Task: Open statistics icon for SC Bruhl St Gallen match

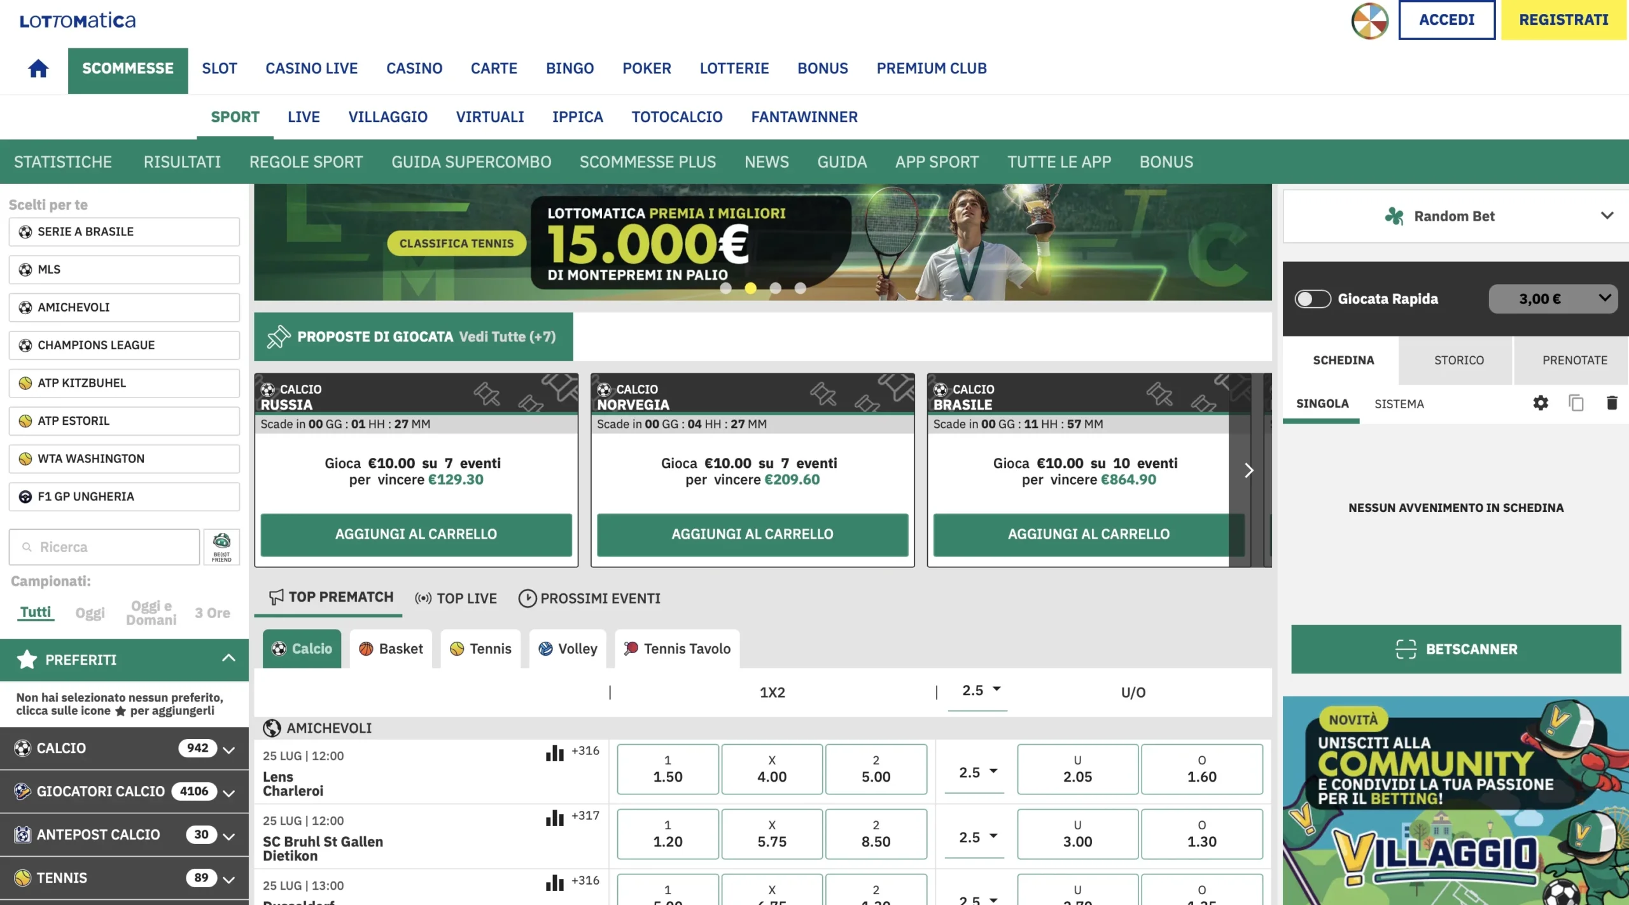Action: coord(555,818)
